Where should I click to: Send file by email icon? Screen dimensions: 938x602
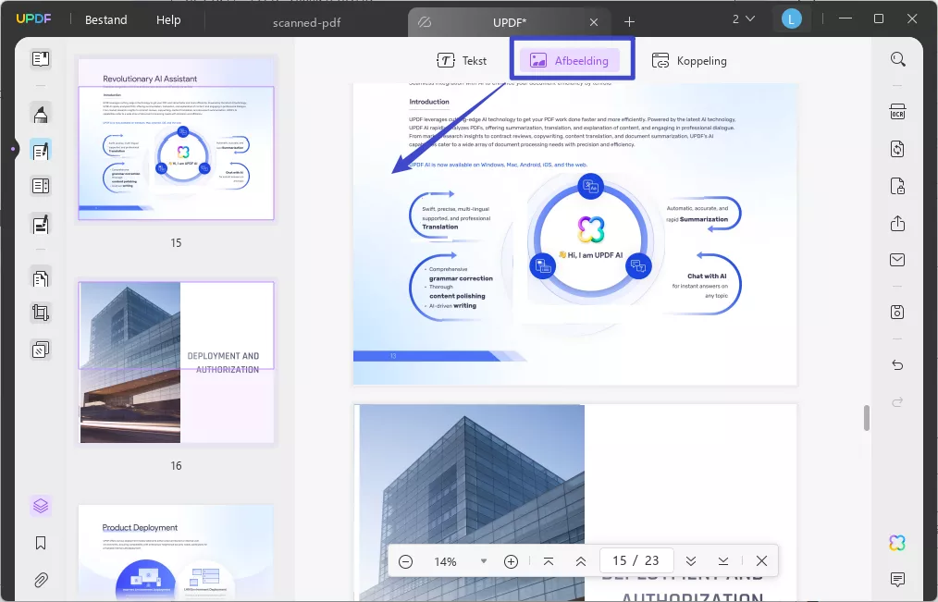897,260
